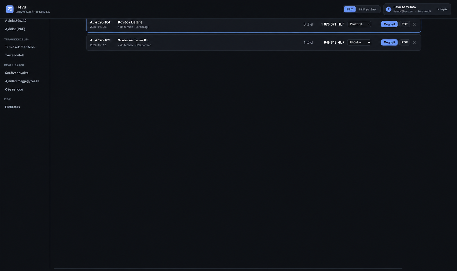Click customer name Kovács Béláné
Image resolution: width=457 pixels, height=271 pixels.
click(130, 22)
